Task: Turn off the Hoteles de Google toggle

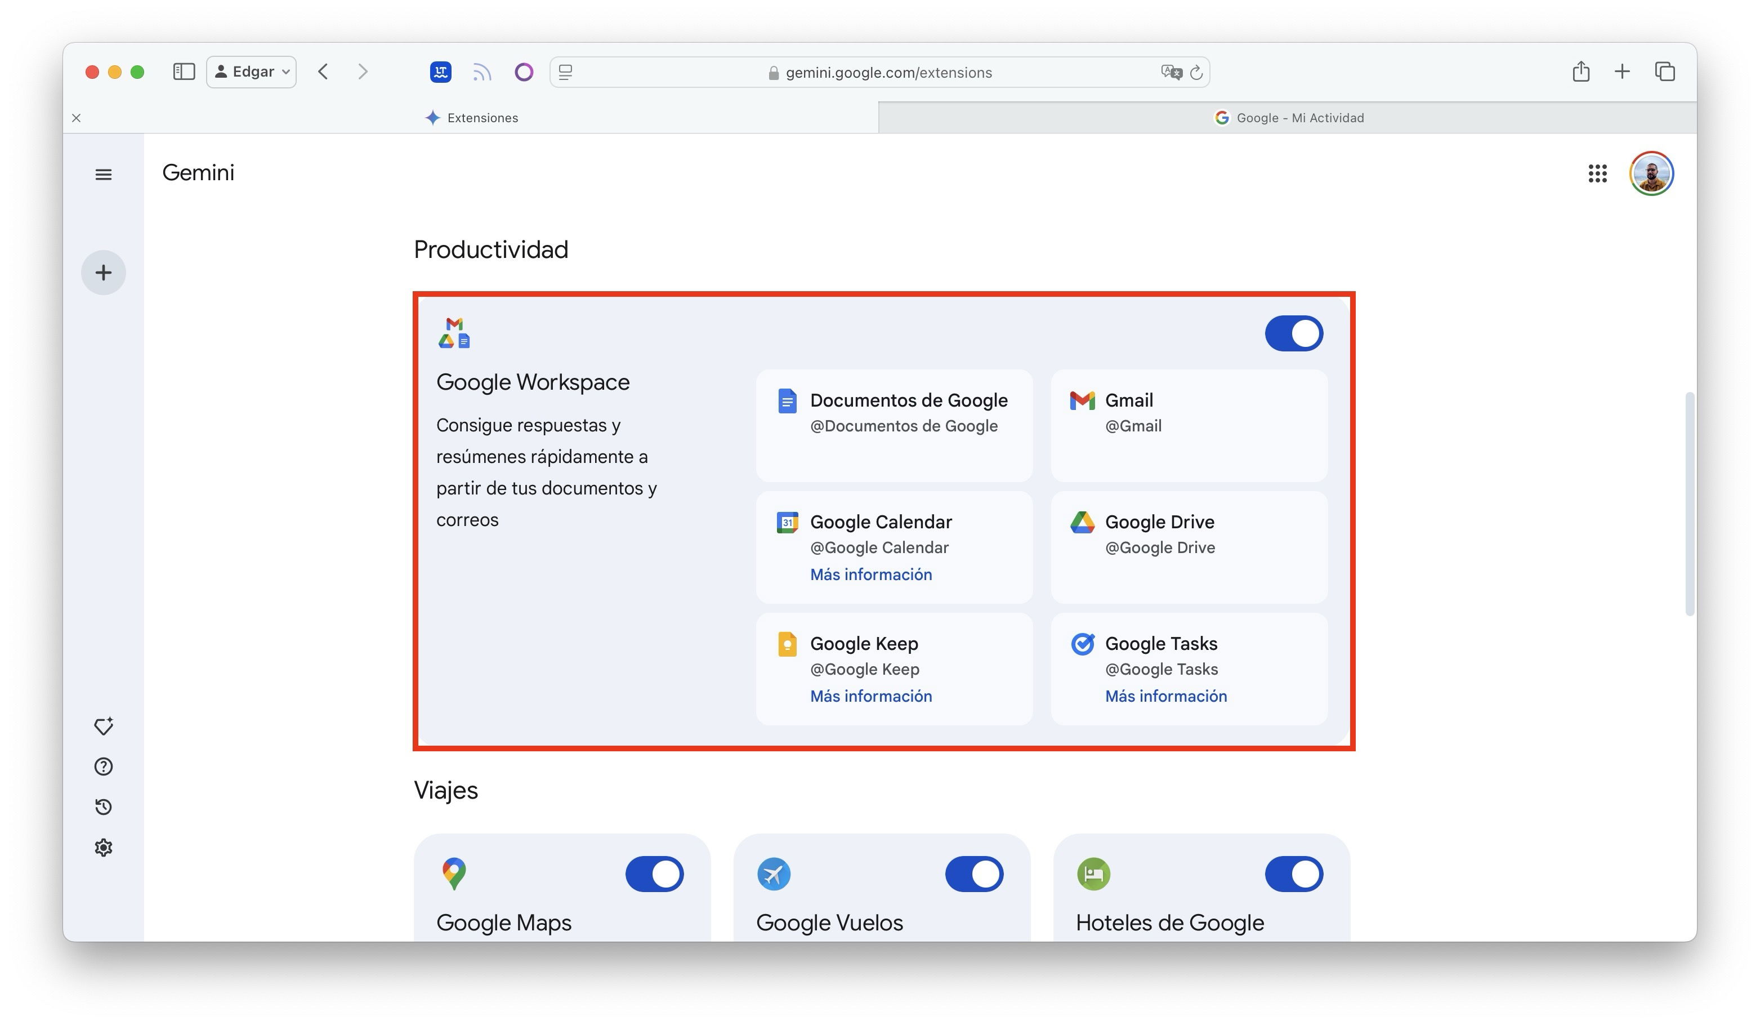Action: tap(1293, 874)
